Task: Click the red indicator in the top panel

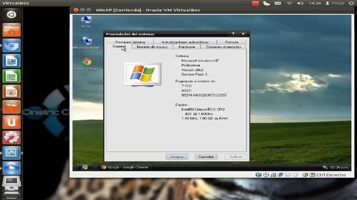Action: coord(255,3)
